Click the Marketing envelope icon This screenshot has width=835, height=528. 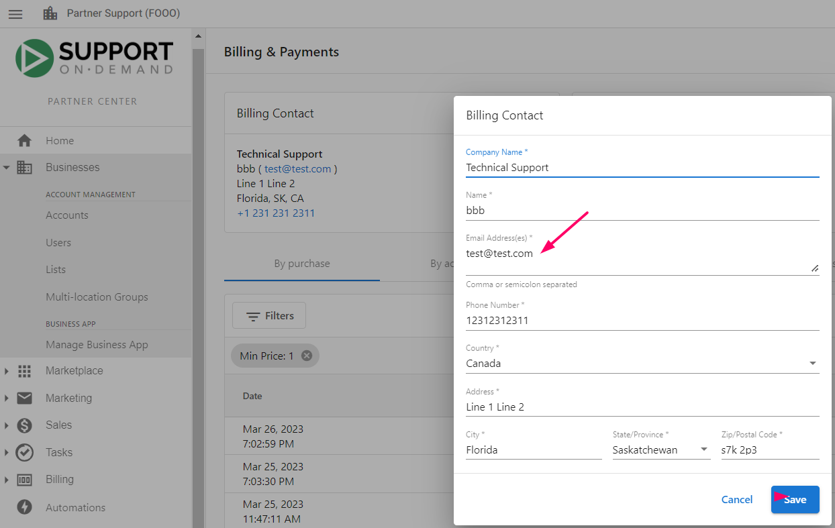coord(24,398)
